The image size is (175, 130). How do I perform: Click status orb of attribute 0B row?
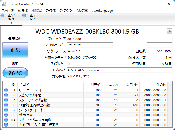coord(6,125)
